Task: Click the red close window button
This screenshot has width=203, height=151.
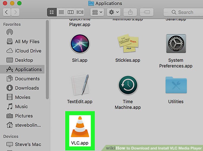Action: 5,3
